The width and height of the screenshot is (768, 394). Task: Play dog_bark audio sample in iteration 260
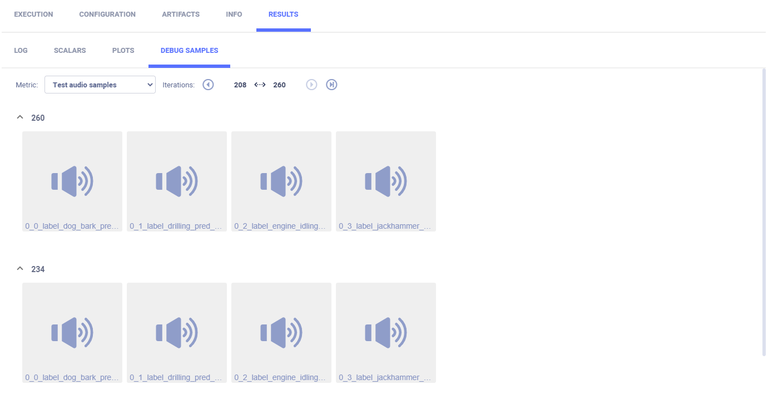pyautogui.click(x=72, y=181)
